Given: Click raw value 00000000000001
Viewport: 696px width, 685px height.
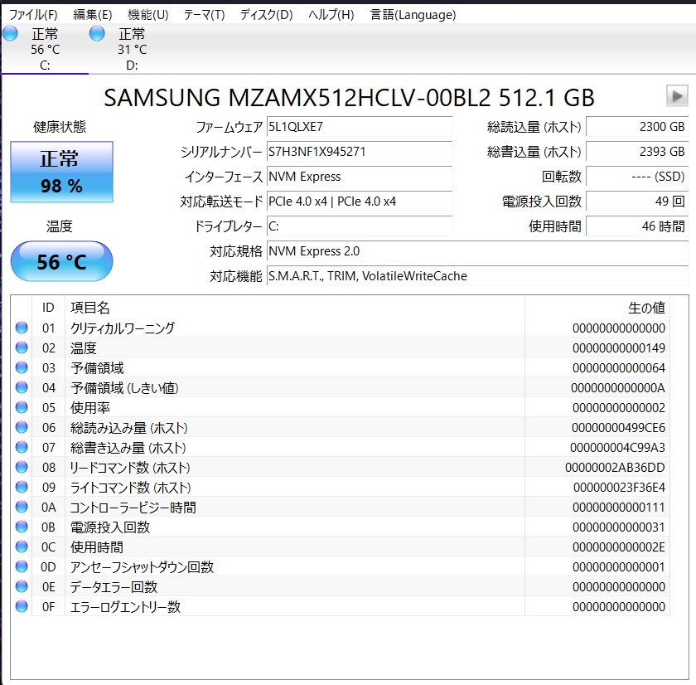Looking at the screenshot, I should point(619,567).
